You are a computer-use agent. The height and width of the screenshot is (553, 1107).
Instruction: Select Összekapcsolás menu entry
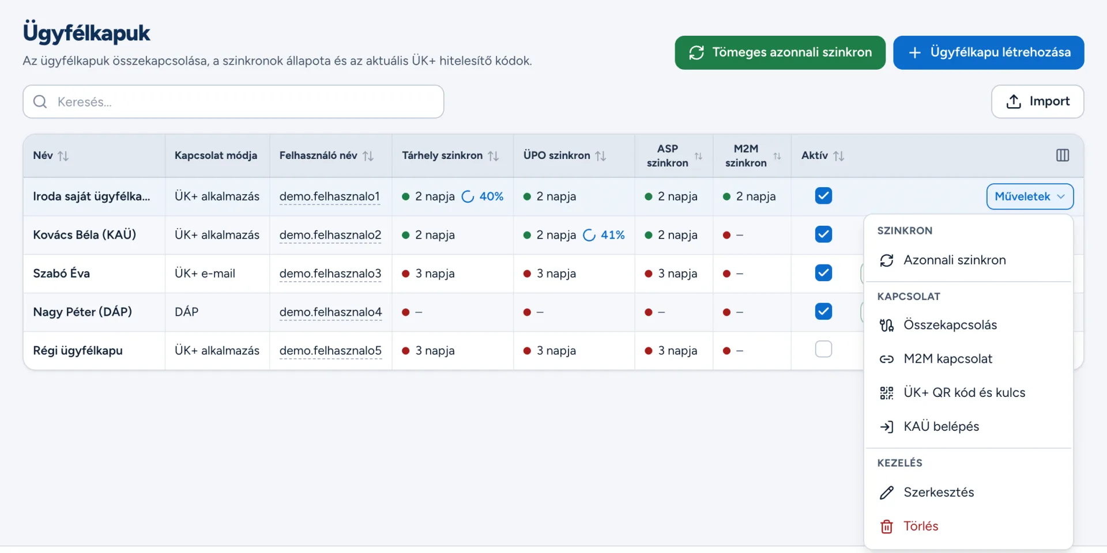[x=968, y=325]
